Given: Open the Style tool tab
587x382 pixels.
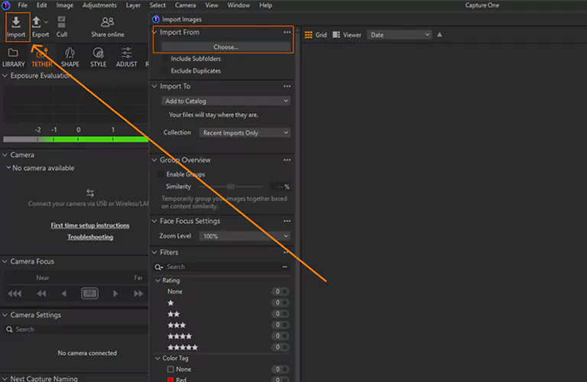Looking at the screenshot, I should click(x=99, y=57).
